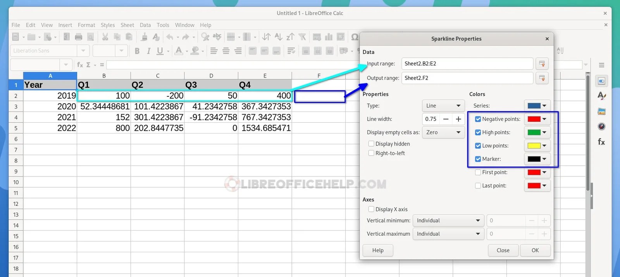Image resolution: width=620 pixels, height=277 pixels.
Task: Toggle Italic formatting icon
Action: point(148,51)
